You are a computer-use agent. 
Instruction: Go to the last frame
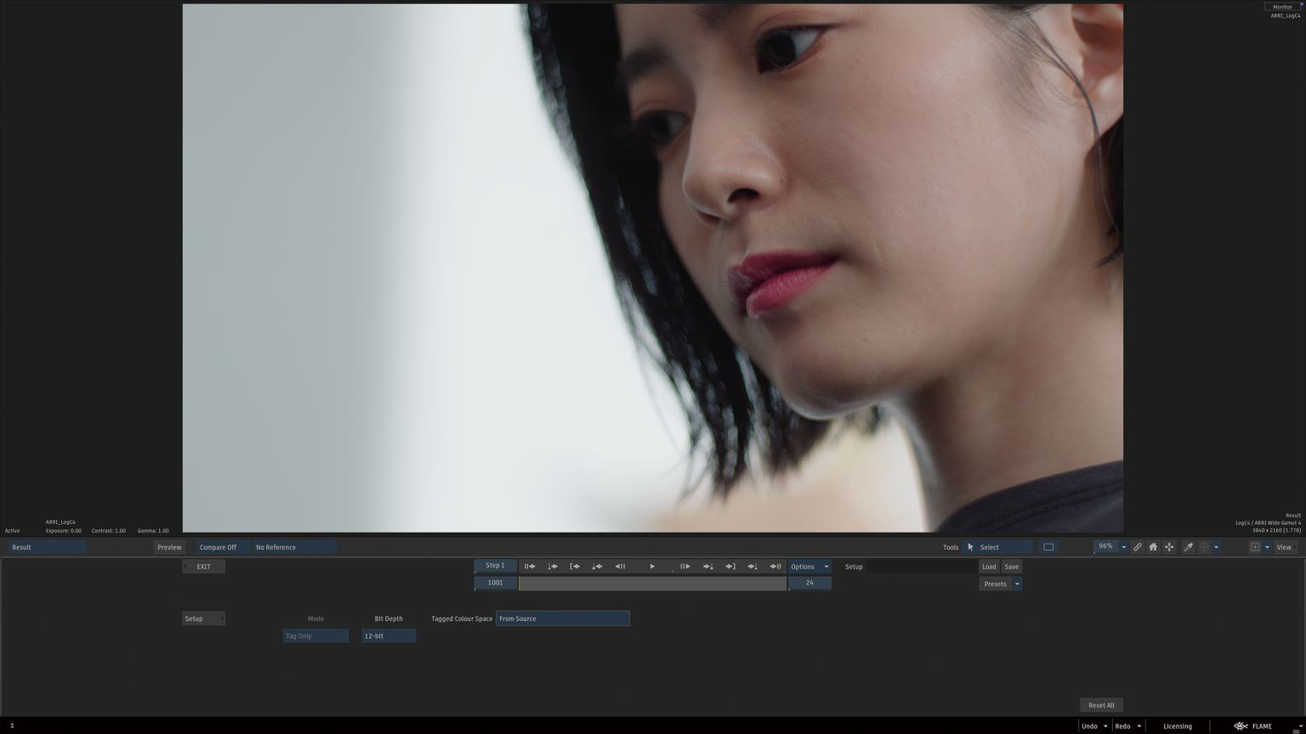775,567
